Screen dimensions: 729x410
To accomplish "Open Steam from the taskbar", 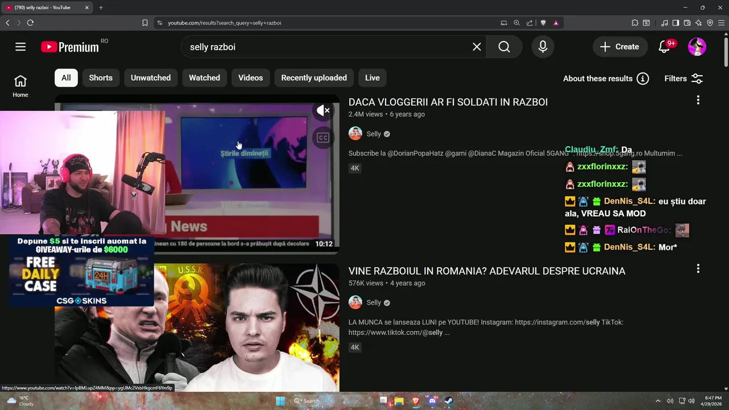I will 449,401.
